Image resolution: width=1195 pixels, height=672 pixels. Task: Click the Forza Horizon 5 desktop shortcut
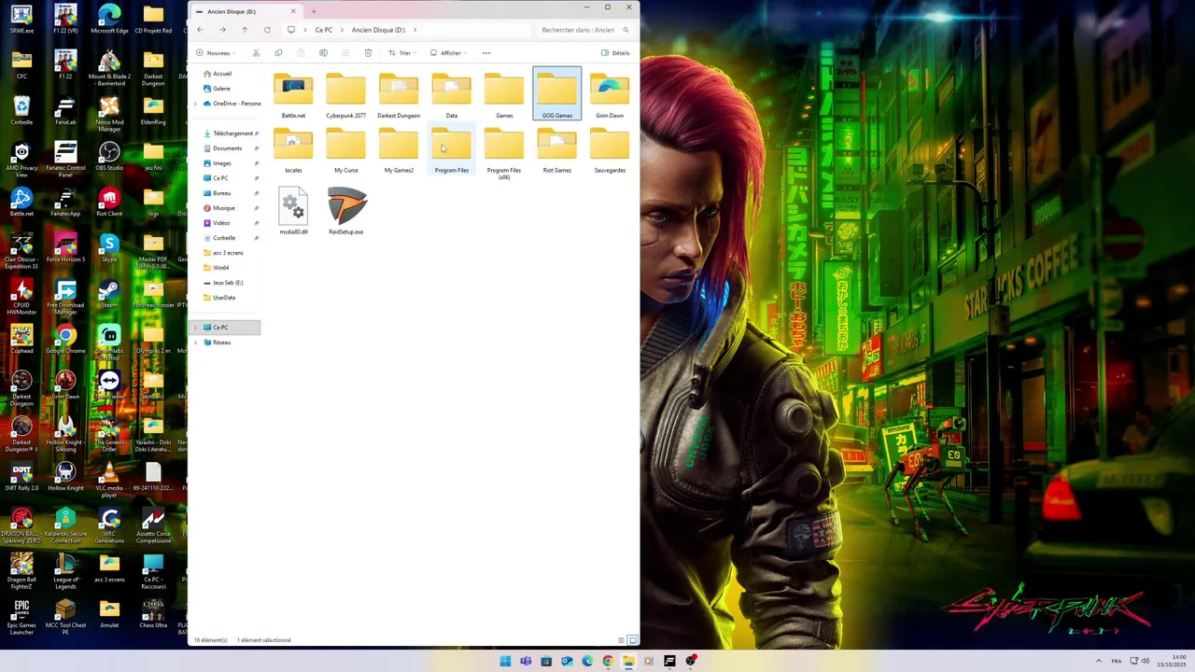[65, 246]
